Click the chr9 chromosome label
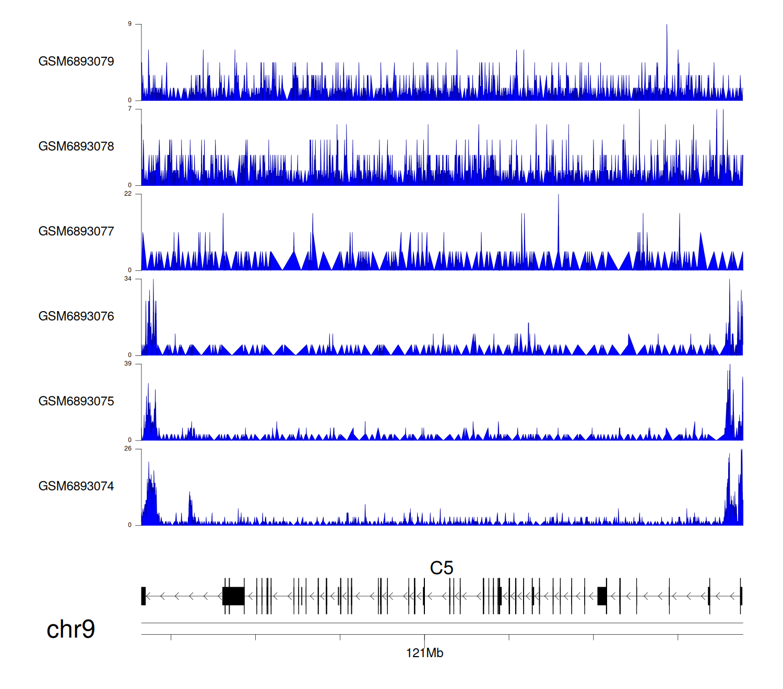 coord(70,629)
